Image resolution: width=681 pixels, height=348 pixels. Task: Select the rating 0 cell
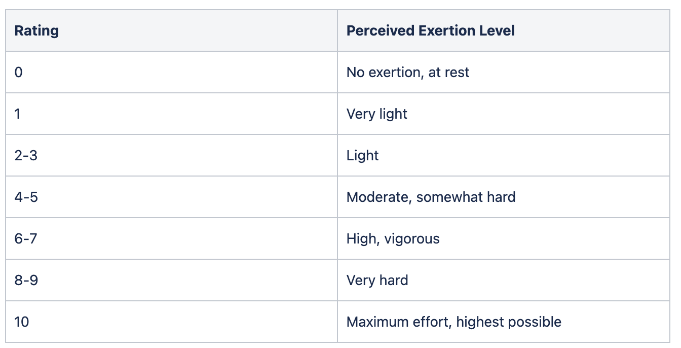[x=171, y=72]
